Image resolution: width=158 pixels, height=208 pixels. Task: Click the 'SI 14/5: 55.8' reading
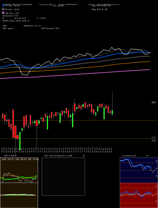tap(20, 18)
